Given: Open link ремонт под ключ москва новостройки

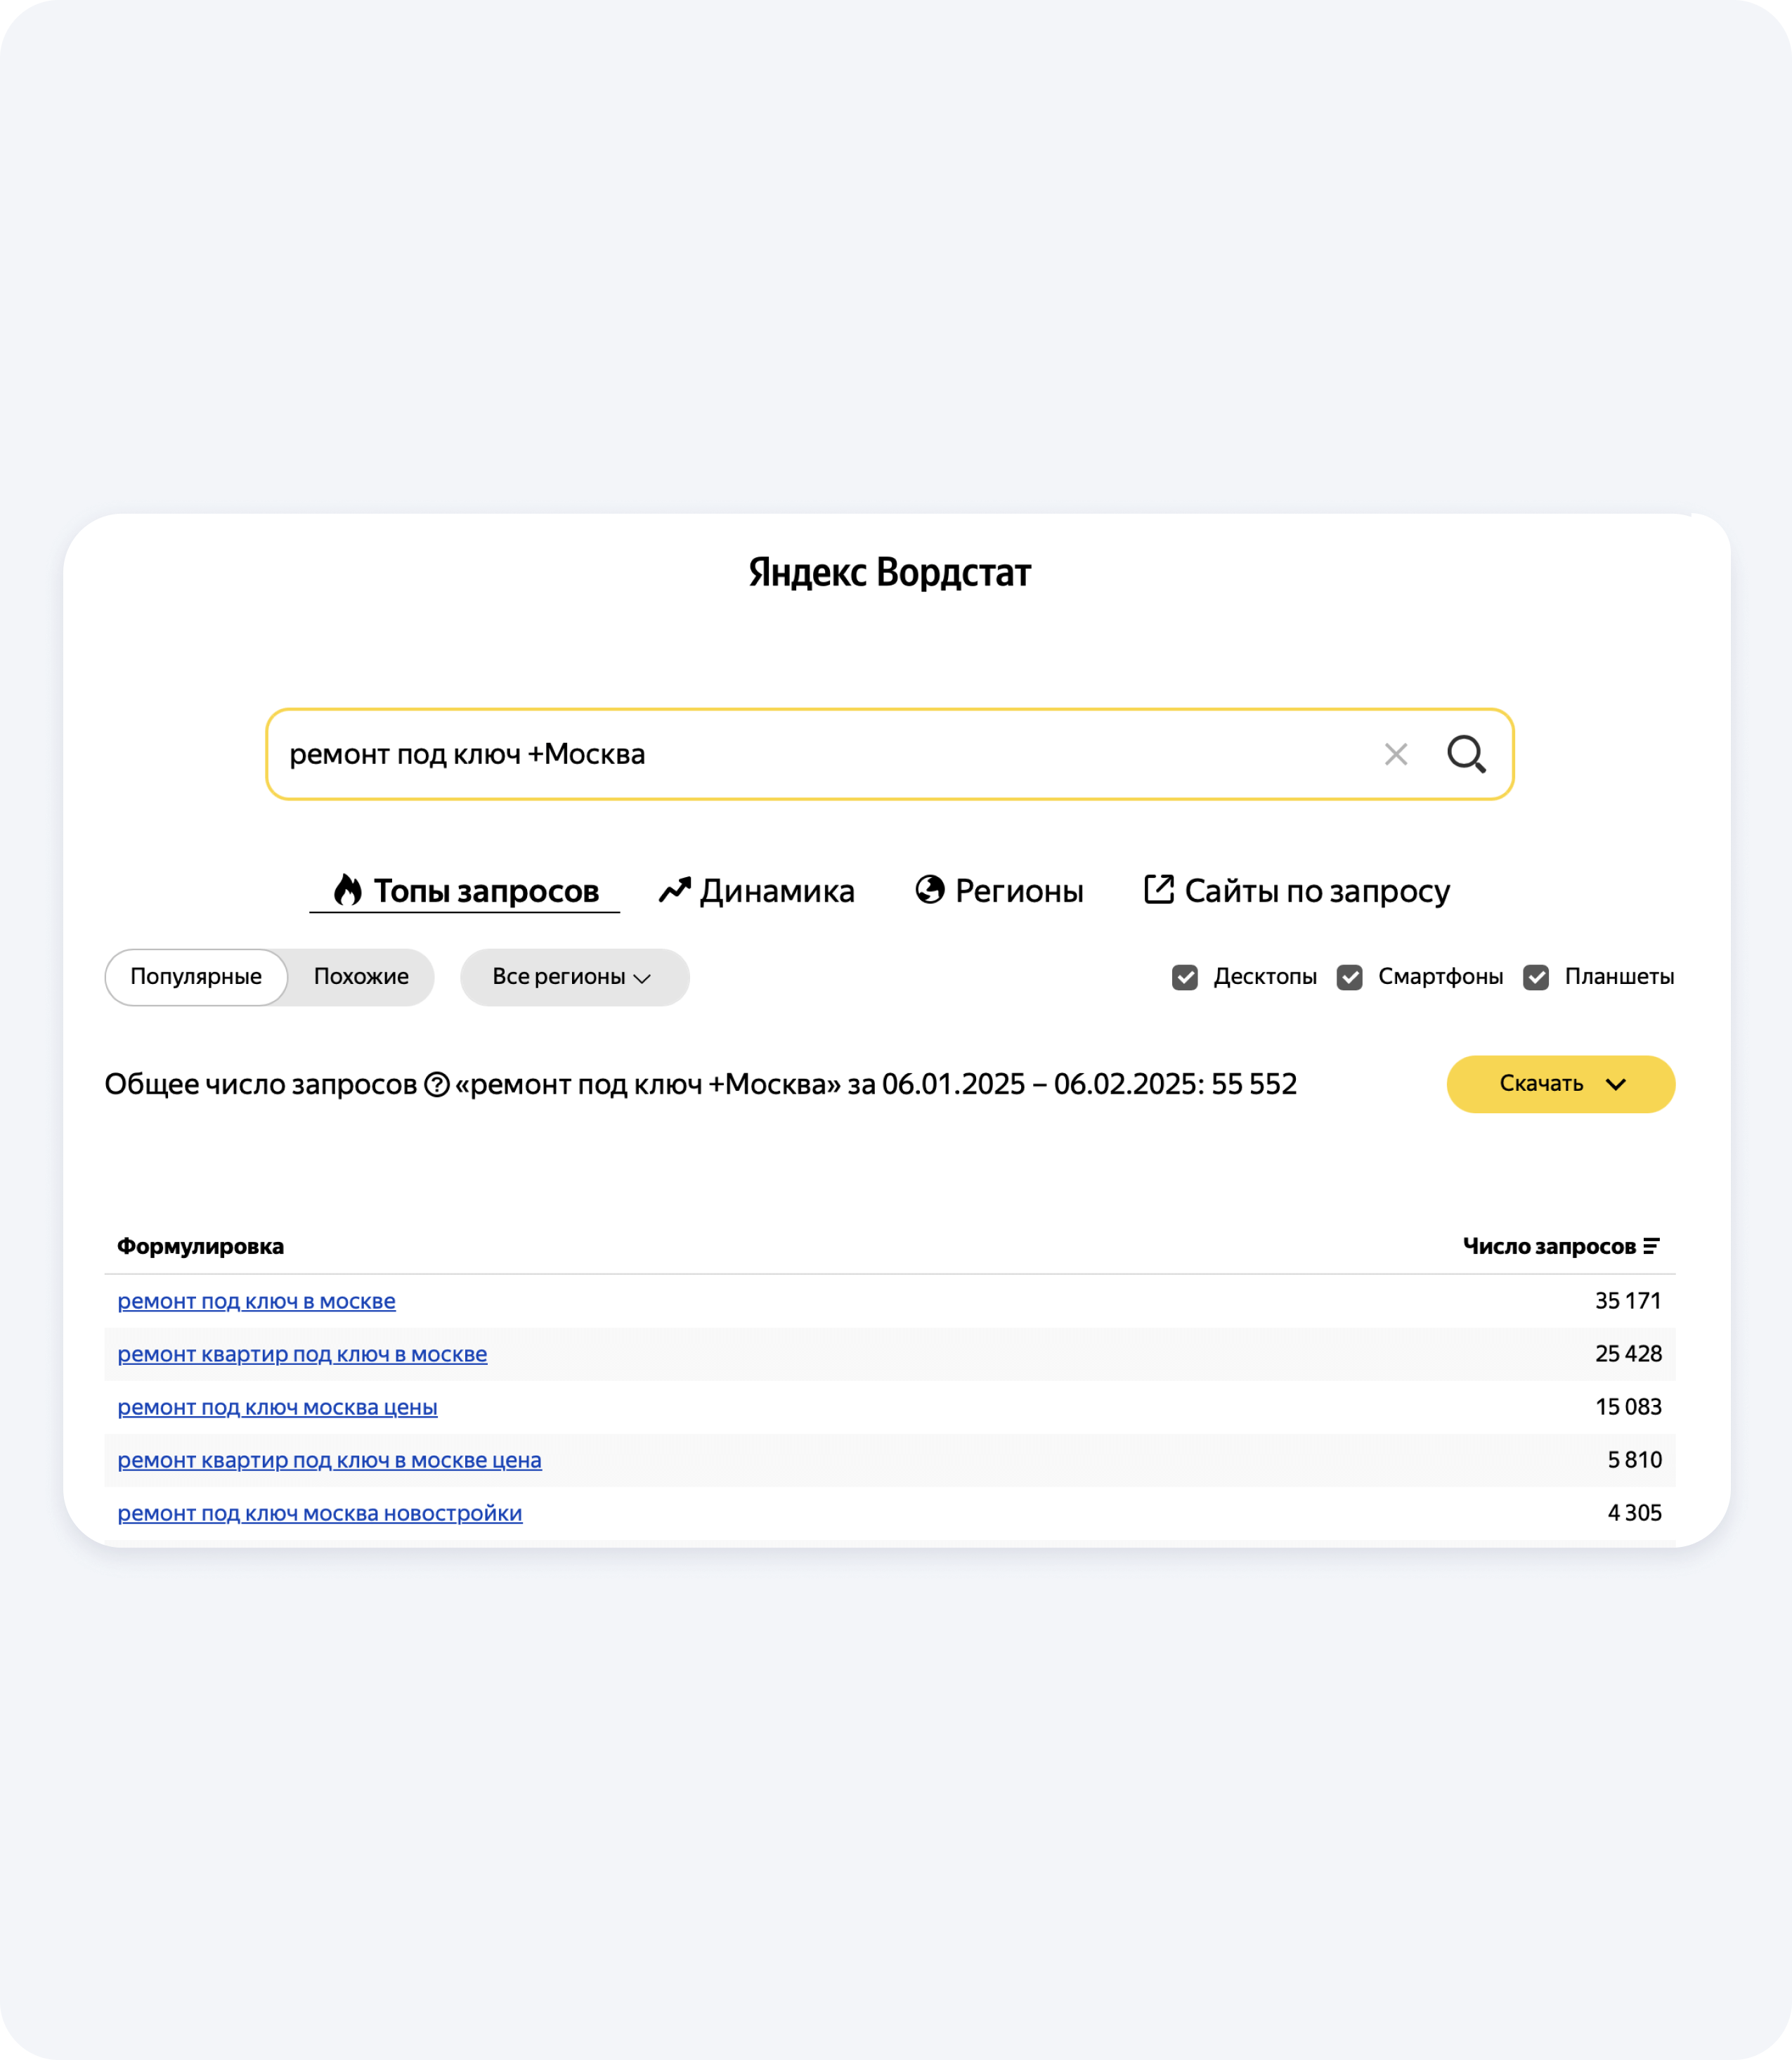Looking at the screenshot, I should [320, 1513].
